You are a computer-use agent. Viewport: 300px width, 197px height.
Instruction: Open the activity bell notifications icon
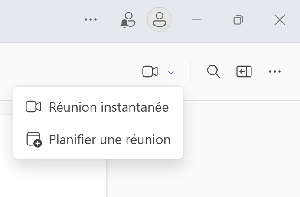click(x=127, y=20)
